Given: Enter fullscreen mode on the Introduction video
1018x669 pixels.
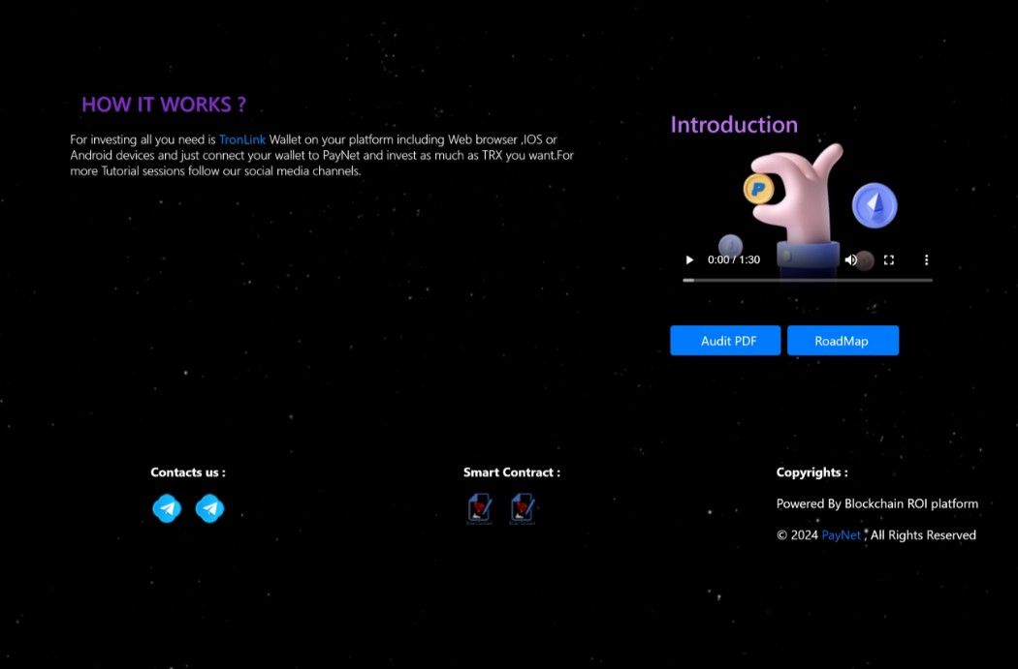Looking at the screenshot, I should [888, 259].
